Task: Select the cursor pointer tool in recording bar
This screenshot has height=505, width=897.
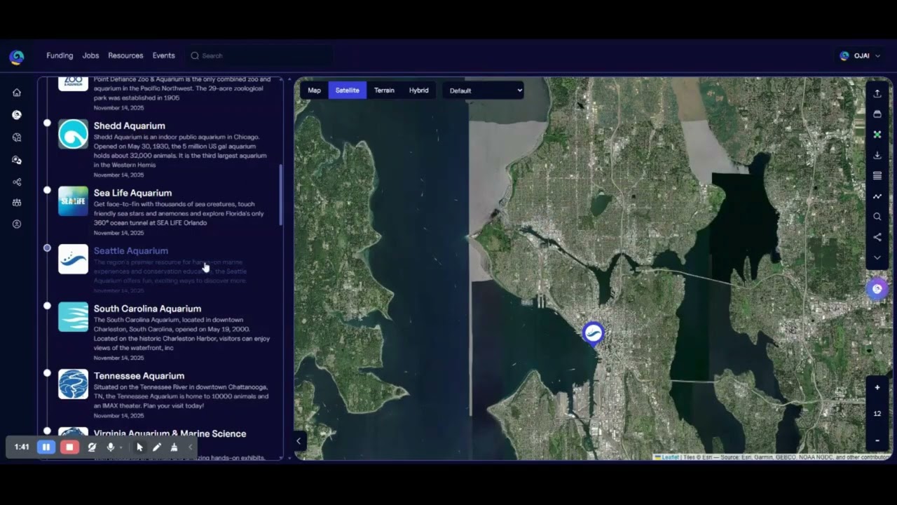Action: 139,447
